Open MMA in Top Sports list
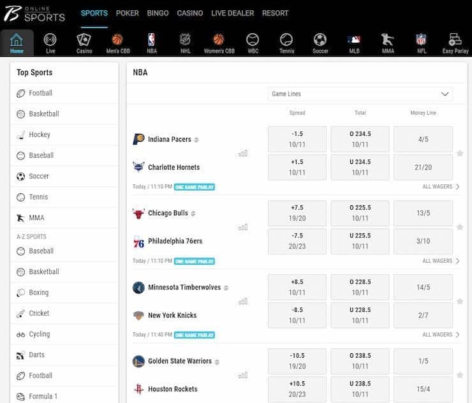The image size is (472, 403). tap(64, 218)
